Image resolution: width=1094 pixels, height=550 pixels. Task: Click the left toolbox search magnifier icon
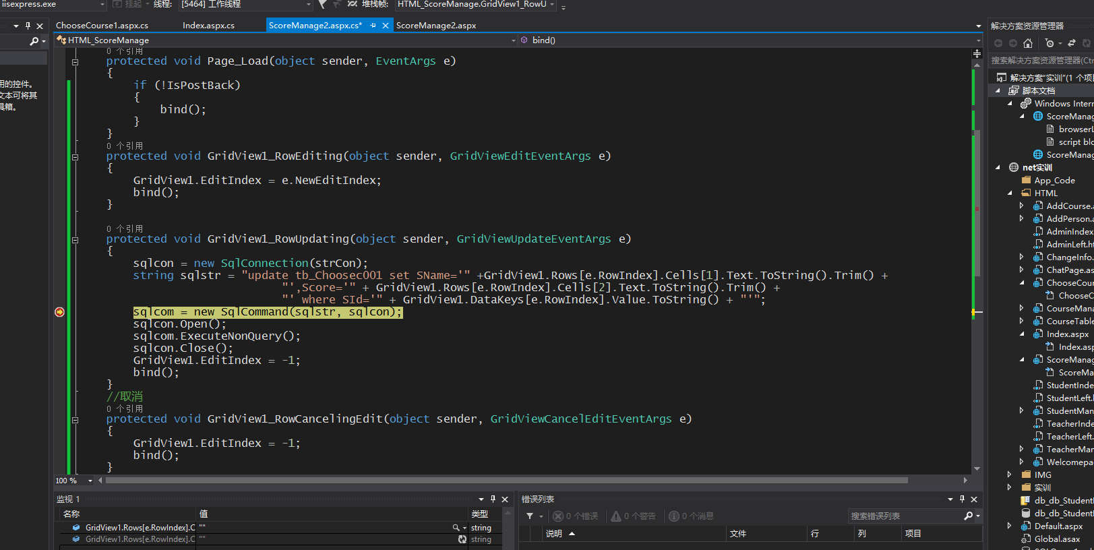coord(34,41)
